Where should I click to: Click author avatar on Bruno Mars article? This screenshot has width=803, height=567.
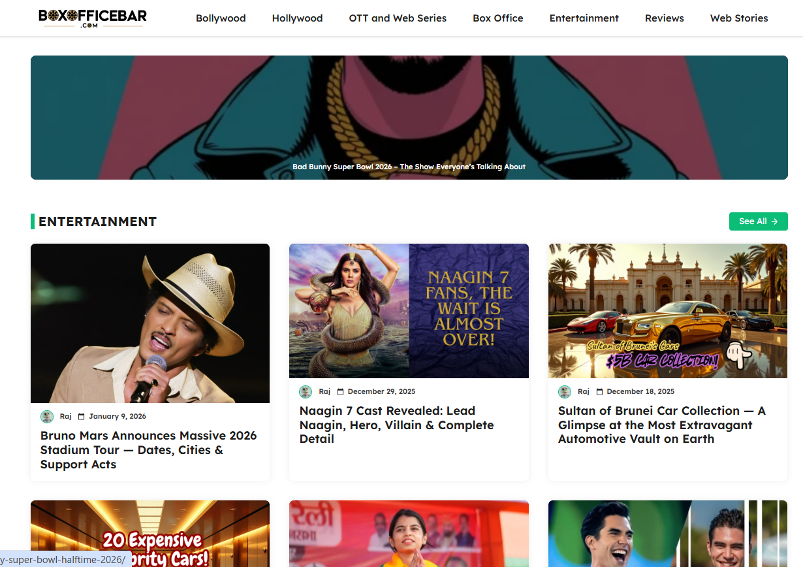(47, 417)
